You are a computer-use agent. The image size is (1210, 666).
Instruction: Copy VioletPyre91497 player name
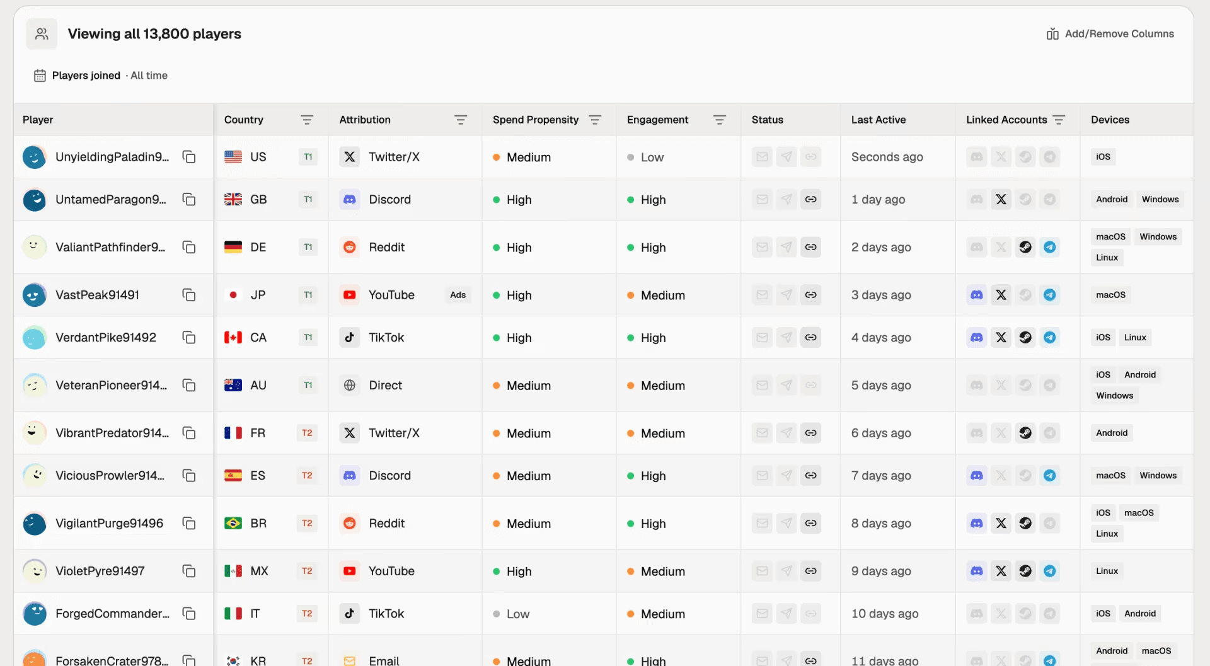point(188,571)
